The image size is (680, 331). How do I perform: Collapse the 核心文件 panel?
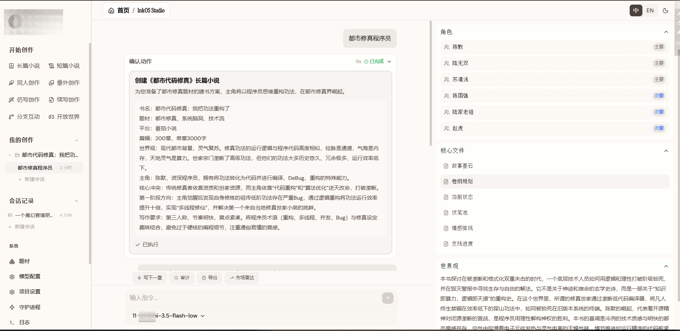coord(666,151)
